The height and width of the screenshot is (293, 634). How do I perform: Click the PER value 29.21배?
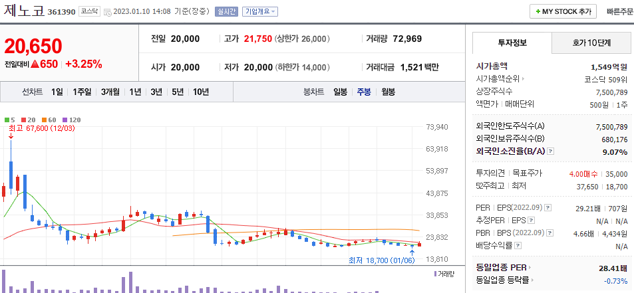[589, 209]
